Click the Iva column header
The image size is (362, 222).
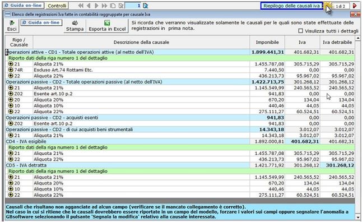tap(302, 42)
